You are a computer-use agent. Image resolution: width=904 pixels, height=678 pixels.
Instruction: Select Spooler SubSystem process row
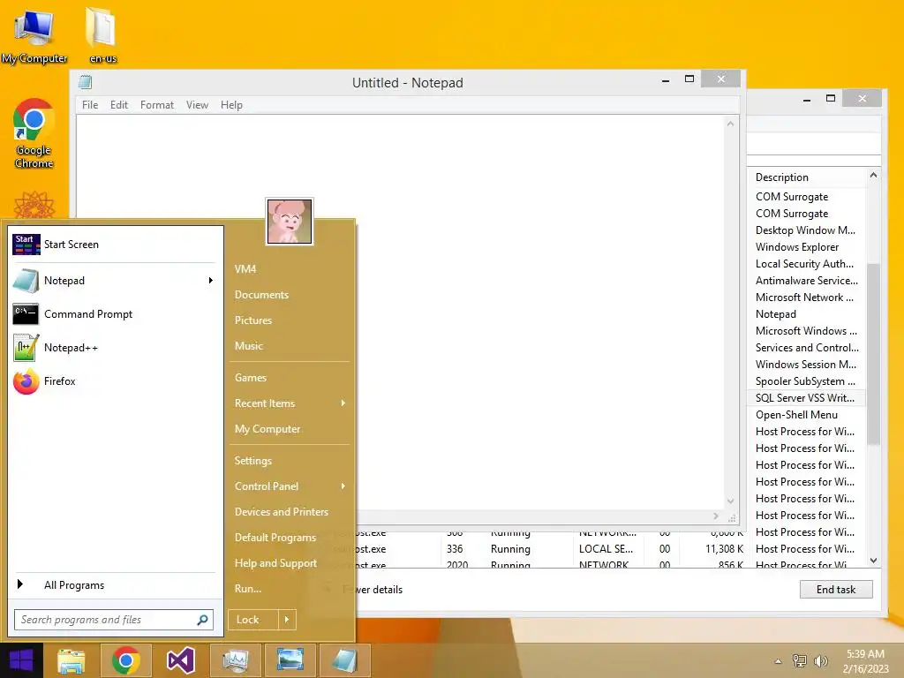tap(807, 381)
